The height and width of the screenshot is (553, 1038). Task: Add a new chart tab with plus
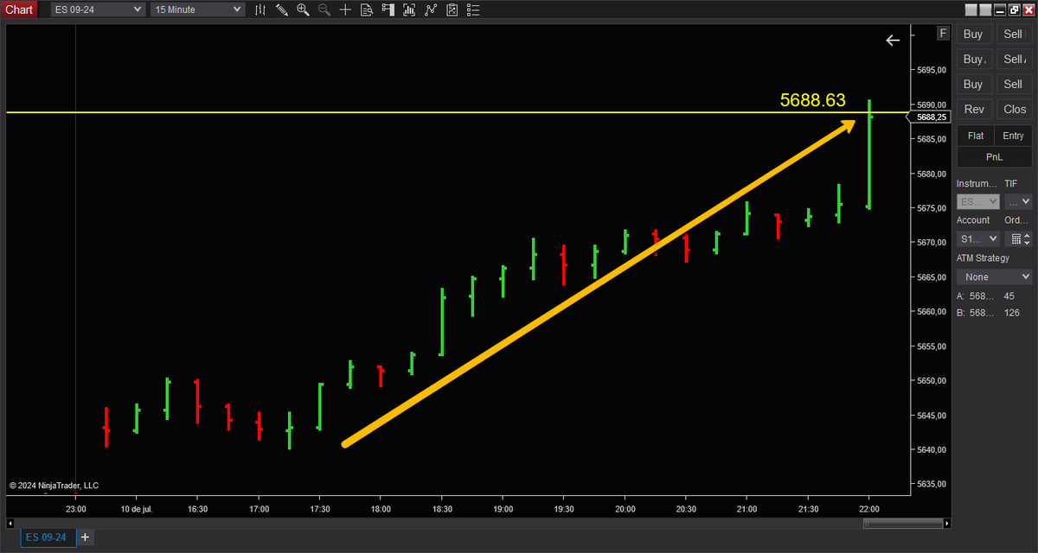coord(85,537)
